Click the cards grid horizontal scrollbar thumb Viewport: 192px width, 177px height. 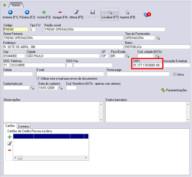20,158
